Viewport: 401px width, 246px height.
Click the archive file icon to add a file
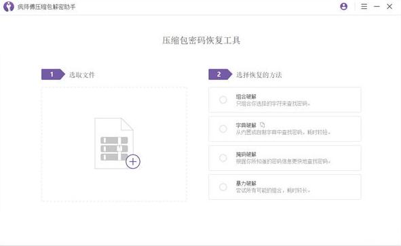(x=114, y=143)
